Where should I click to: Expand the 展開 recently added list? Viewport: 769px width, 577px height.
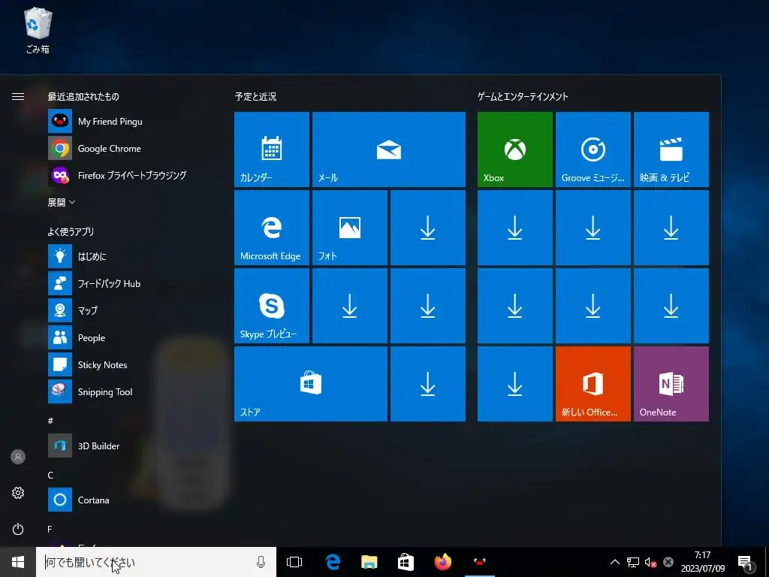[x=62, y=202]
